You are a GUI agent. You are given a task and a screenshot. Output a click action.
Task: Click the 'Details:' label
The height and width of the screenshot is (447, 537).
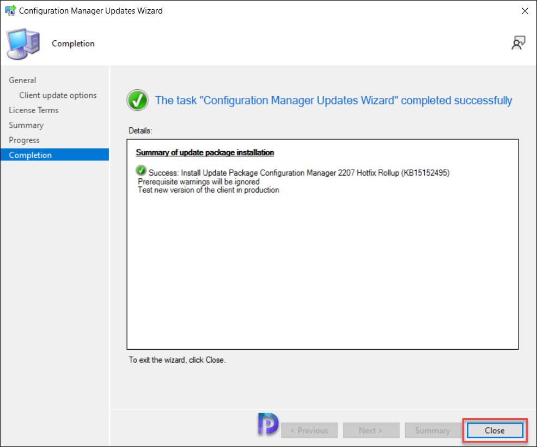coord(141,131)
